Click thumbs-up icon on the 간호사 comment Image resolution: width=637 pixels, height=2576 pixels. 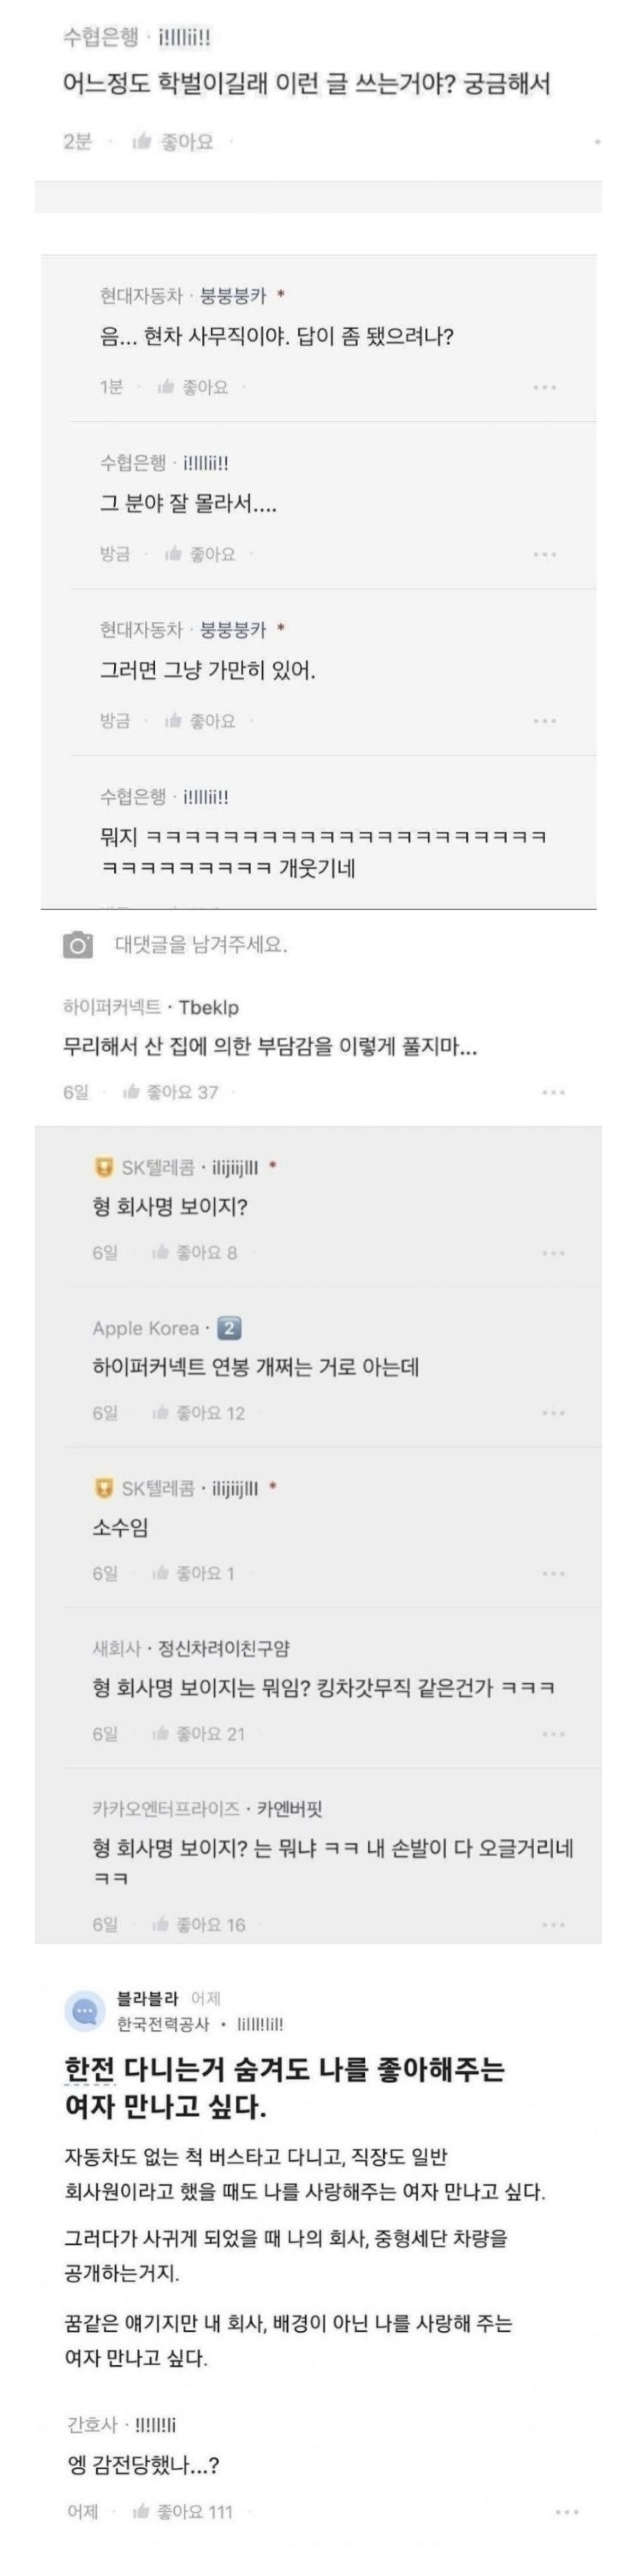click(x=141, y=2511)
